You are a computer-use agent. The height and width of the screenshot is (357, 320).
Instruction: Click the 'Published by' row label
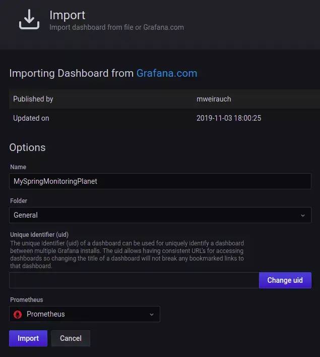(33, 99)
